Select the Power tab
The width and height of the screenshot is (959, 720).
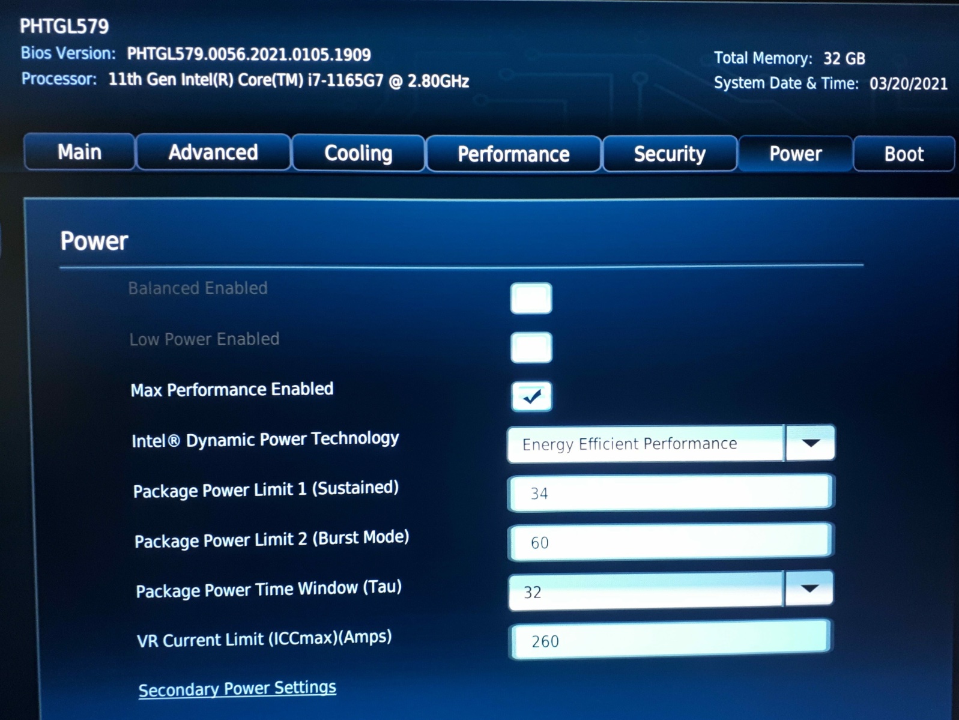point(796,154)
